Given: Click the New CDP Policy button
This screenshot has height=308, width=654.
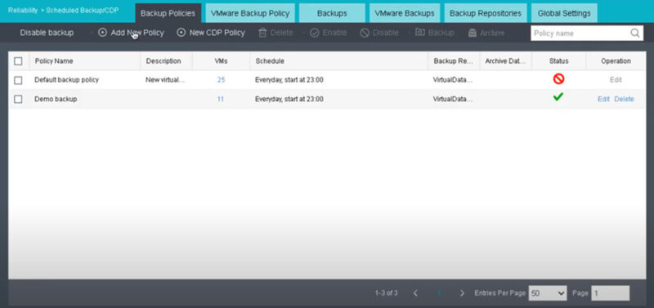Looking at the screenshot, I should [211, 33].
